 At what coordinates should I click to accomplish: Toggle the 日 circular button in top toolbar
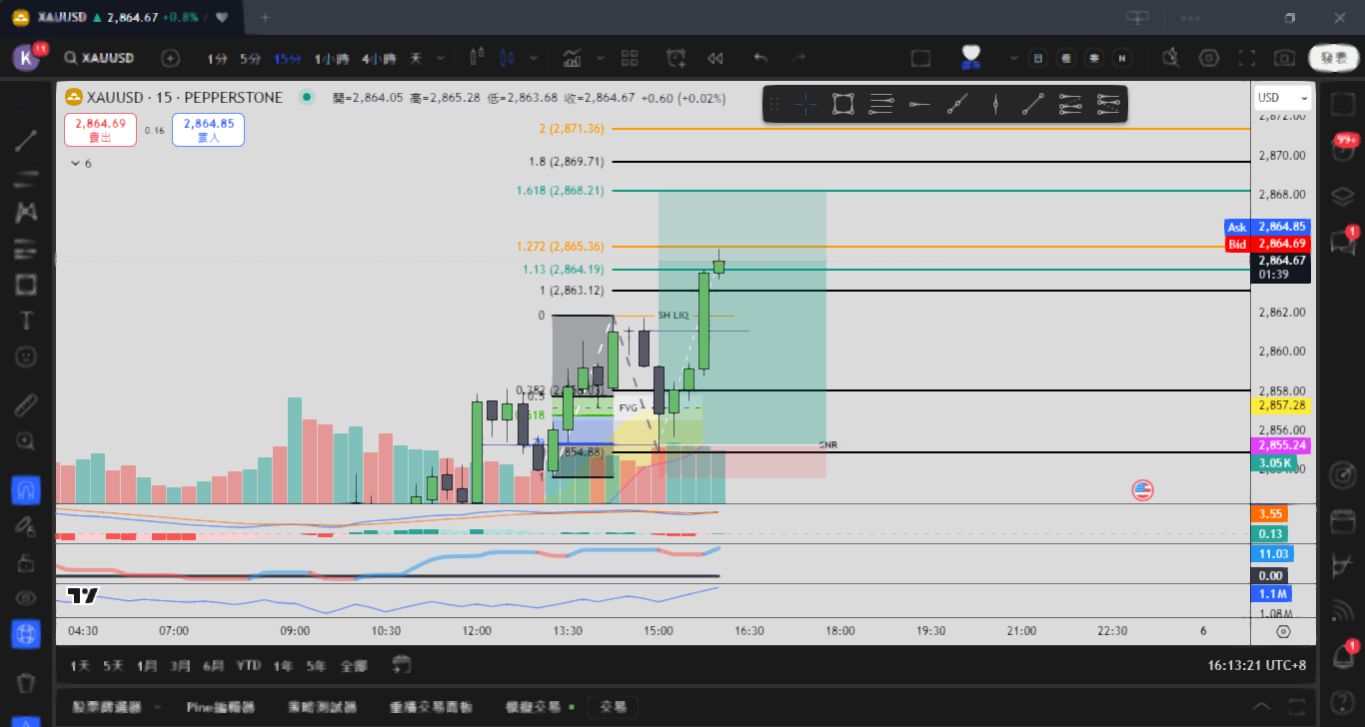[x=1038, y=58]
